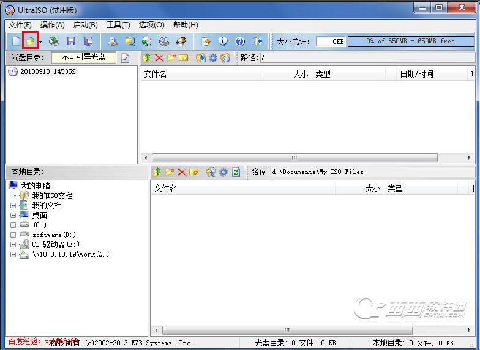Screen dimensions: 480x350
Task: Click the 不可引导光盘 boot type button
Action: [x=83, y=57]
